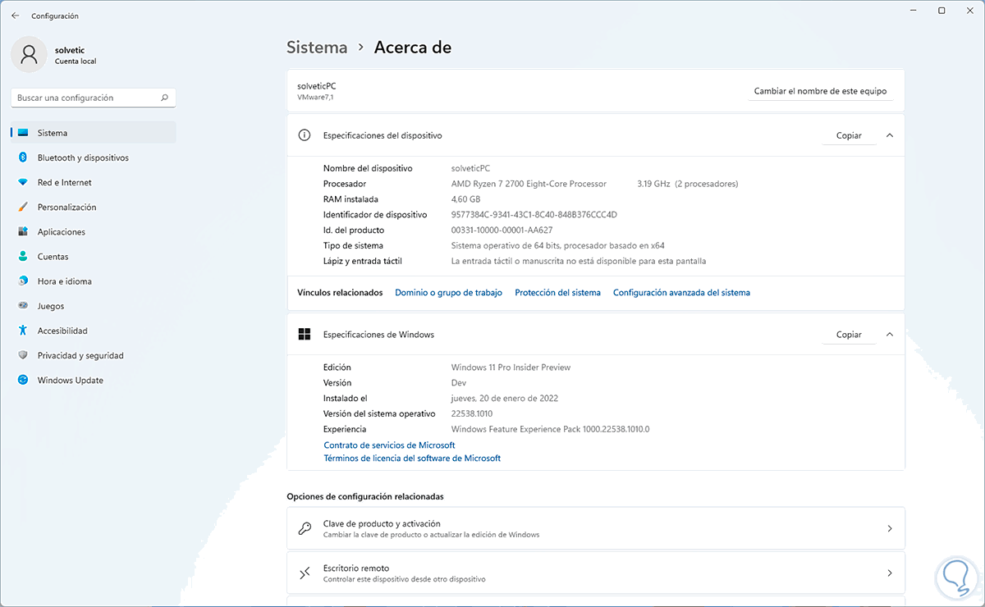Open Privacidad y seguridad shield icon
Screen dimensions: 985x607
pos(22,355)
